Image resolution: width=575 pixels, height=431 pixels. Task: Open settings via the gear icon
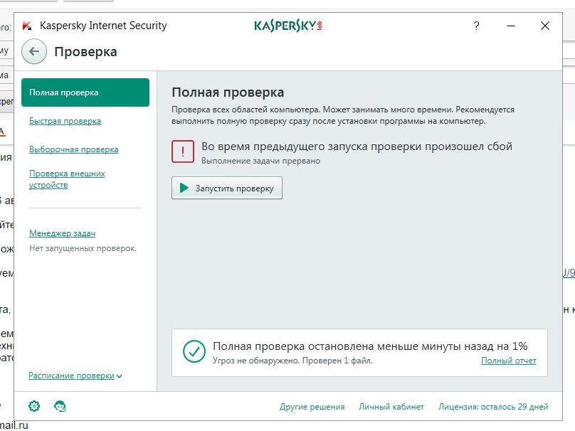[34, 406]
